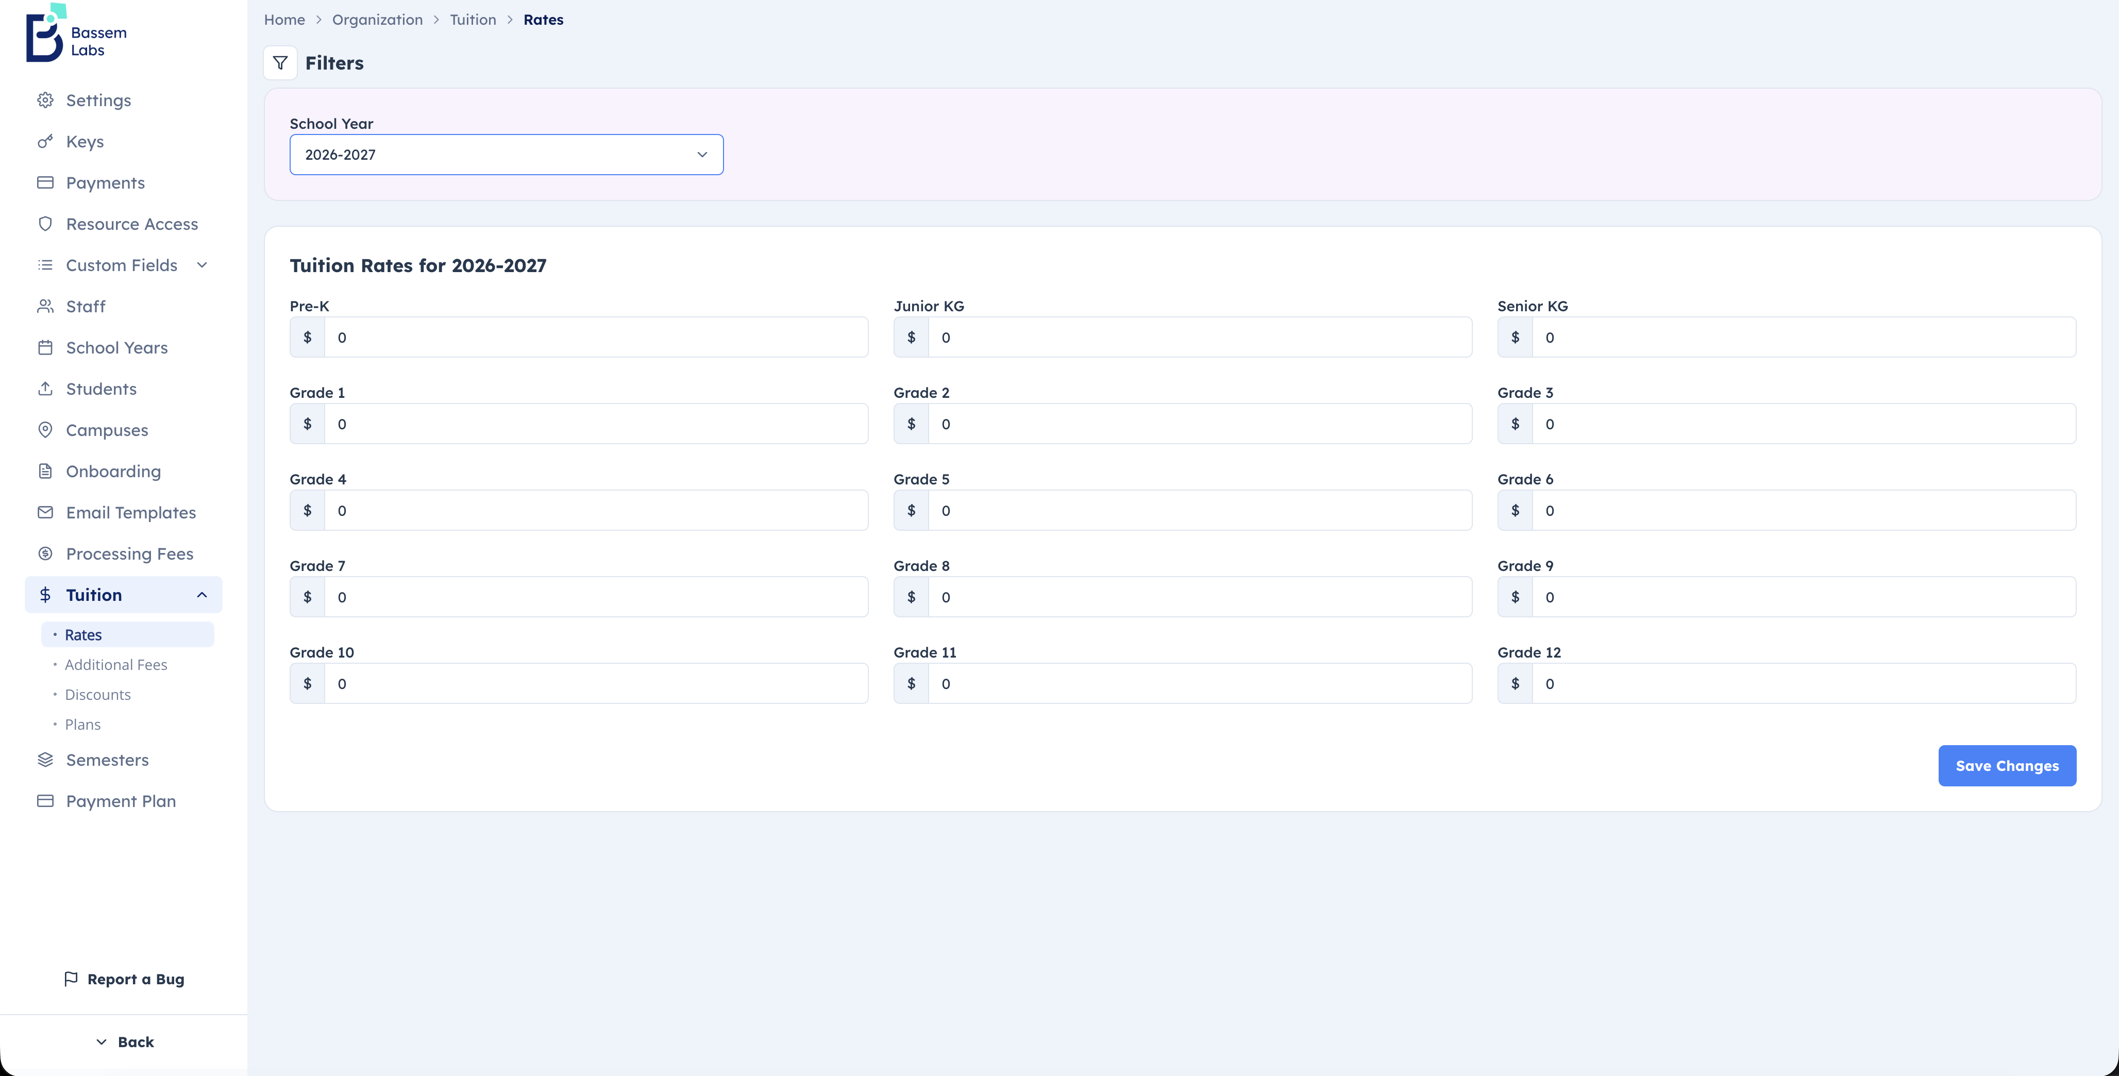Focus the Grade 11 rate input

point(1199,684)
